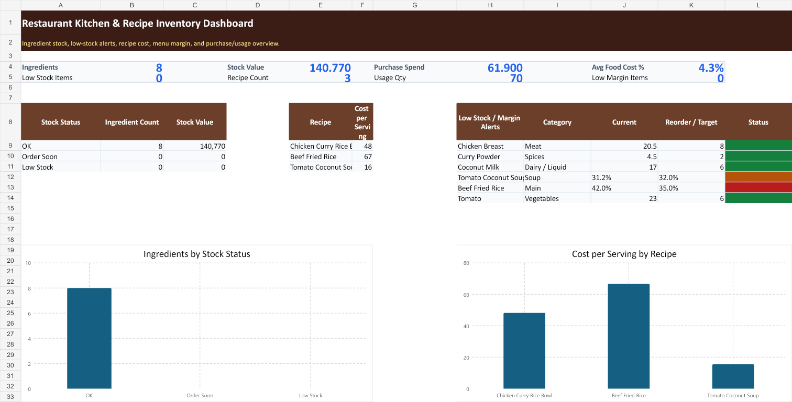
Task: Click the Beef Fried Rice bar in chart
Action: pos(629,336)
